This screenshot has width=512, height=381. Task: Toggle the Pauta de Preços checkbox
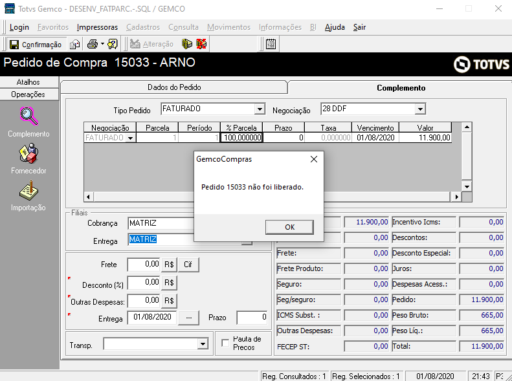(x=225, y=343)
